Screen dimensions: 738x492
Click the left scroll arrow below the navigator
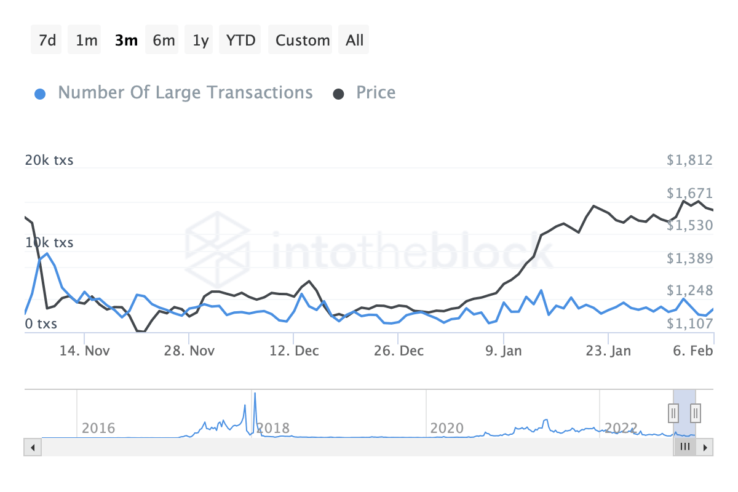point(33,447)
